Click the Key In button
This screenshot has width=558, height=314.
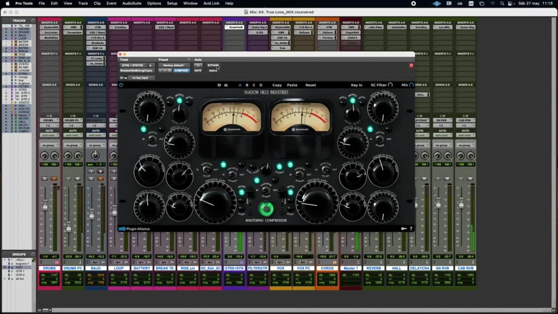(x=356, y=85)
